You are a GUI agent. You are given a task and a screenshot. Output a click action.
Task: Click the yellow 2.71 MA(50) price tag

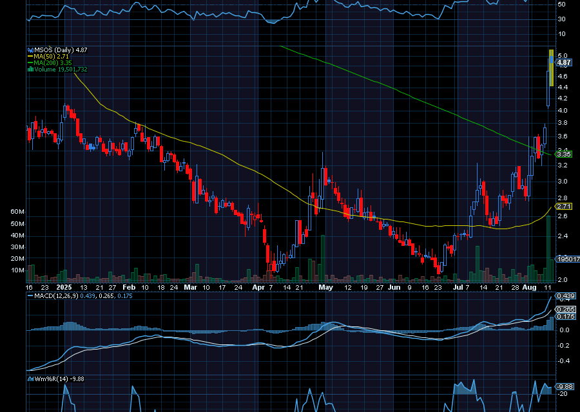(x=564, y=206)
